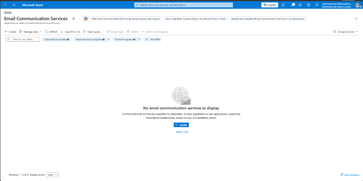Screen dimensions: 363x181
Task: Open the more options ellipsis by title
Action: pyautogui.click(x=80, y=18)
